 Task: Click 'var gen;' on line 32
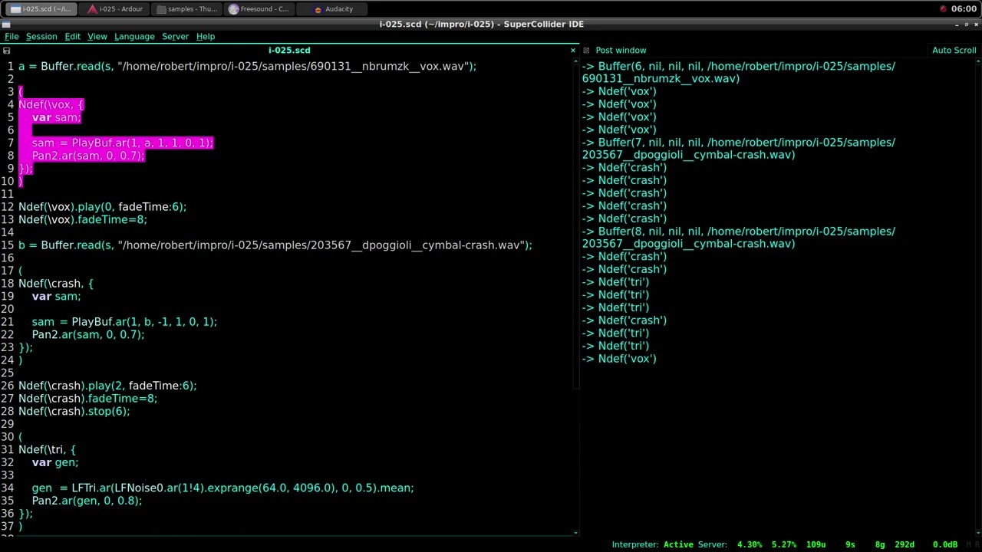coord(55,462)
